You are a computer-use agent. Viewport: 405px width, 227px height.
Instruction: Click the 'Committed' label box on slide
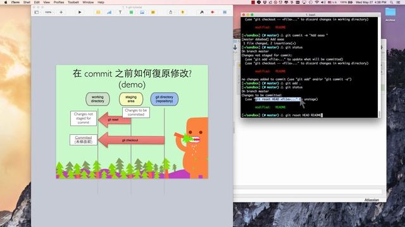point(84,140)
